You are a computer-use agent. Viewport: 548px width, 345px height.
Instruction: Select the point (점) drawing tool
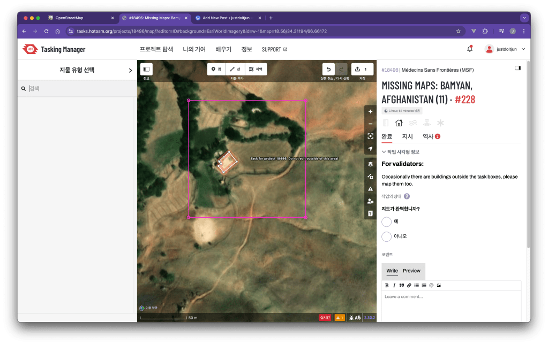pyautogui.click(x=216, y=70)
